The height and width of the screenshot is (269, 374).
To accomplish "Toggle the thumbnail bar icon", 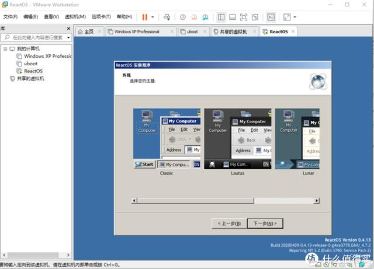I will pyautogui.click(x=233, y=17).
